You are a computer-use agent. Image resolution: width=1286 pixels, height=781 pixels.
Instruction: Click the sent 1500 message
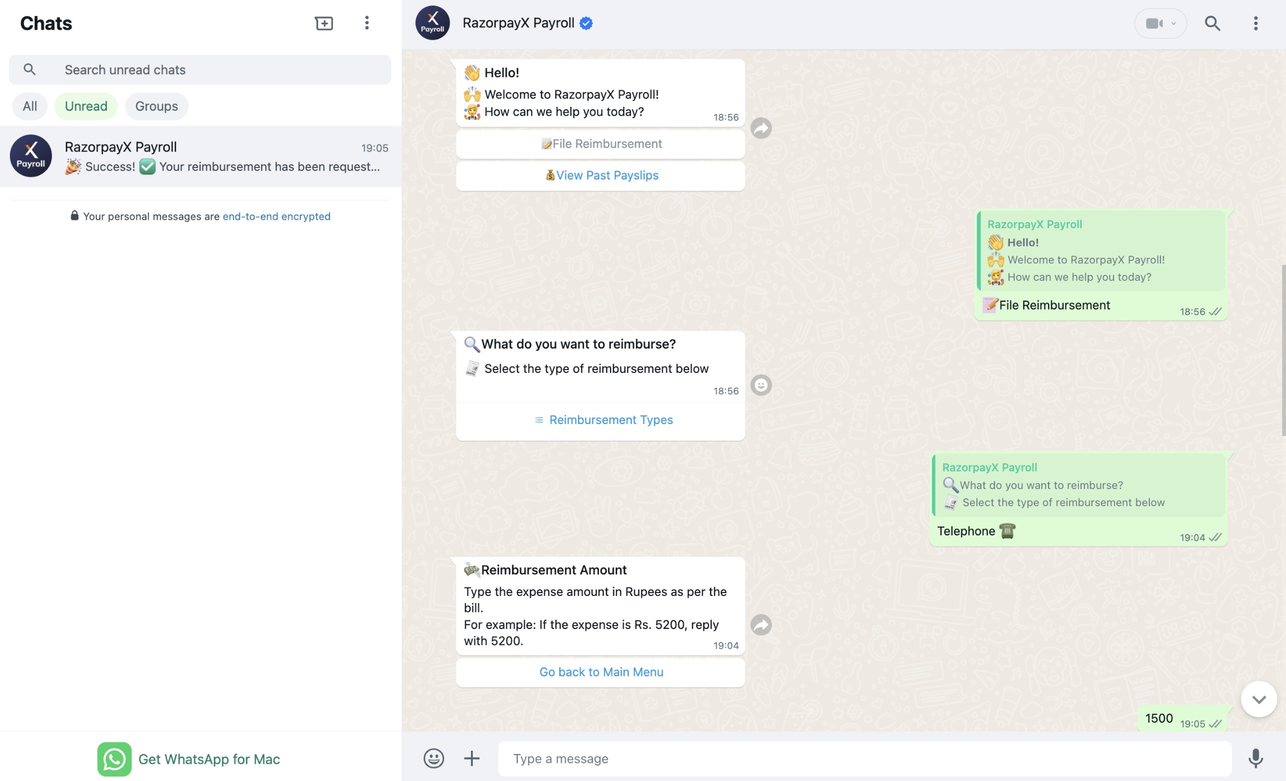click(x=1183, y=719)
